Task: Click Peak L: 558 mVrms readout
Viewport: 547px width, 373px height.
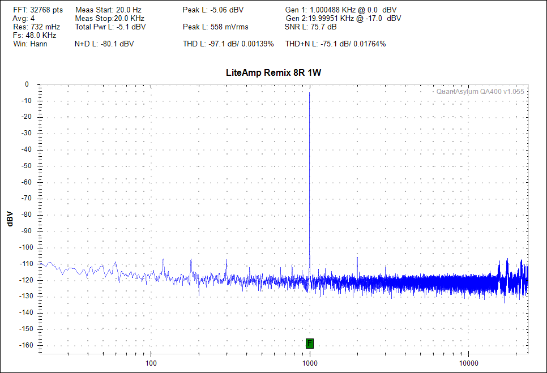Action: [216, 27]
